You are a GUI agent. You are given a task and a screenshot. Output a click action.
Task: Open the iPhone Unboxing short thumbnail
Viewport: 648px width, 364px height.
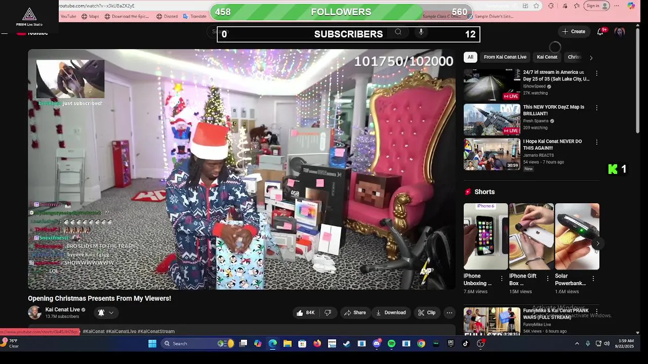485,236
